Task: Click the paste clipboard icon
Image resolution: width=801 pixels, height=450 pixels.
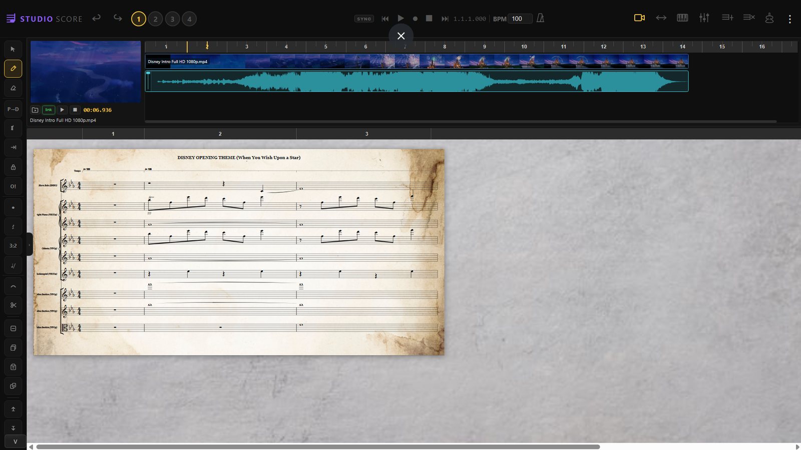Action: [x=13, y=367]
